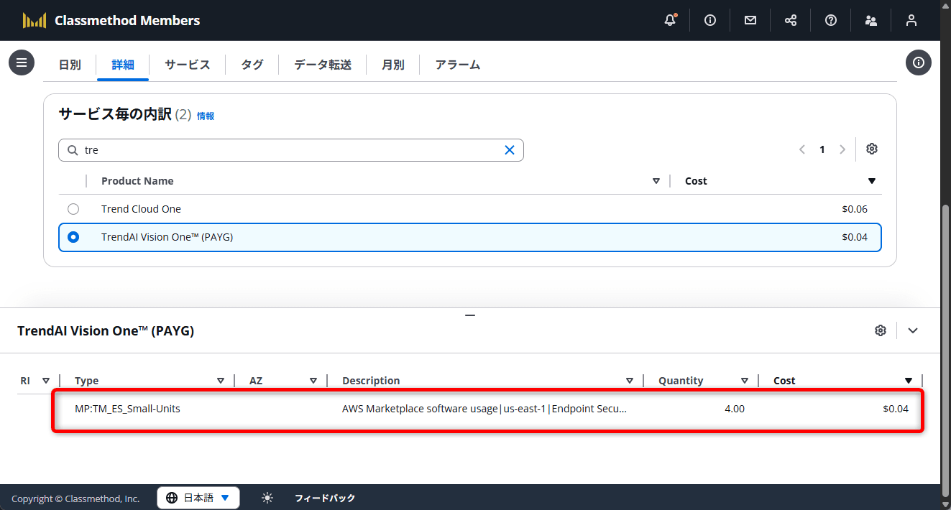Switch to the サービス tab

point(188,65)
